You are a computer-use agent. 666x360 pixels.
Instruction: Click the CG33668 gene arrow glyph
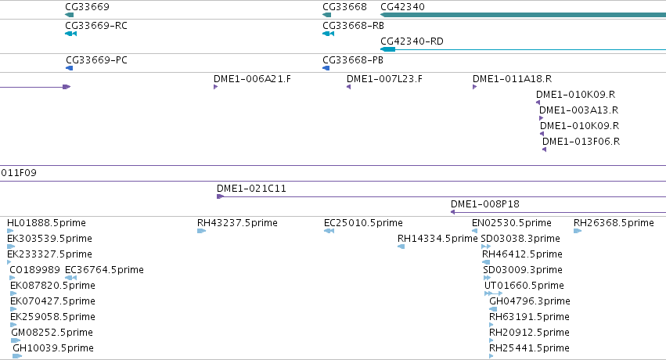[x=326, y=15]
